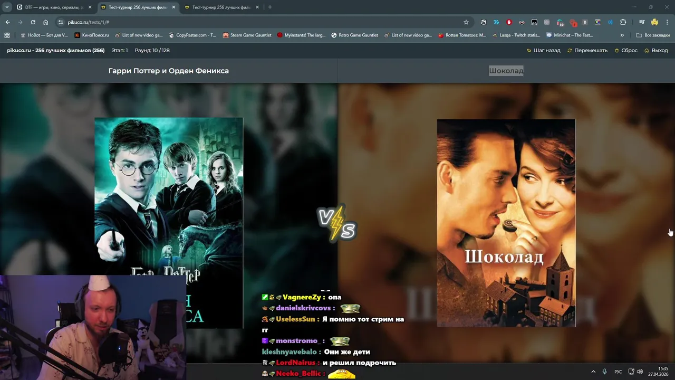Open the database-stack extension icon

click(x=484, y=22)
